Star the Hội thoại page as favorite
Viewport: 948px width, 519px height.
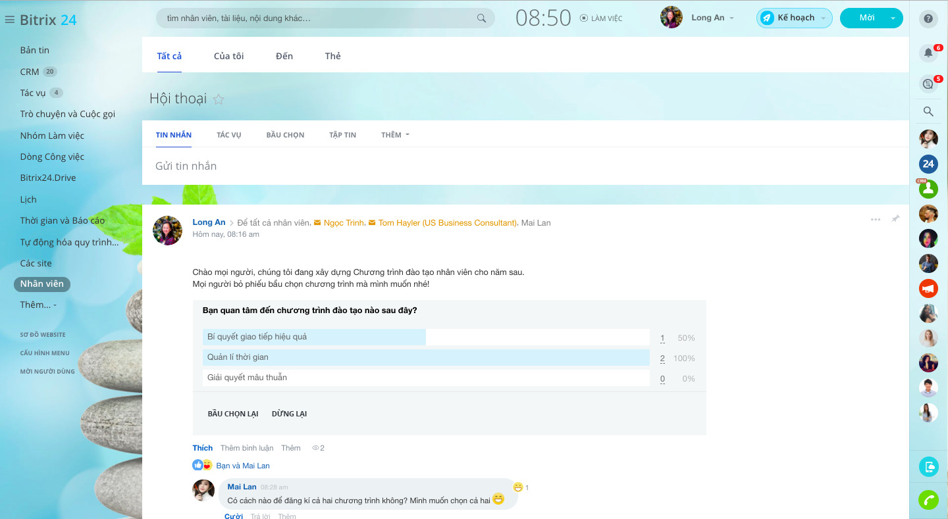coord(219,99)
